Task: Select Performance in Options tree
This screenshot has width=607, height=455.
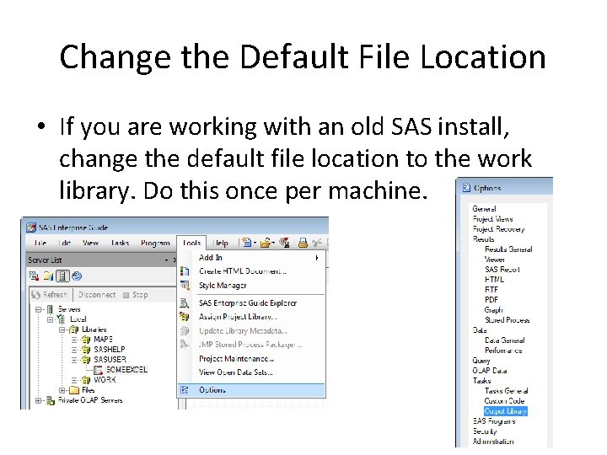Action: (503, 351)
